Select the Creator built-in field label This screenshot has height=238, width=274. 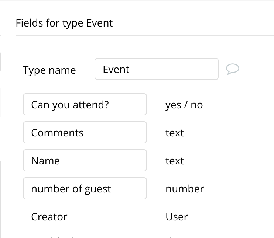coord(49,217)
